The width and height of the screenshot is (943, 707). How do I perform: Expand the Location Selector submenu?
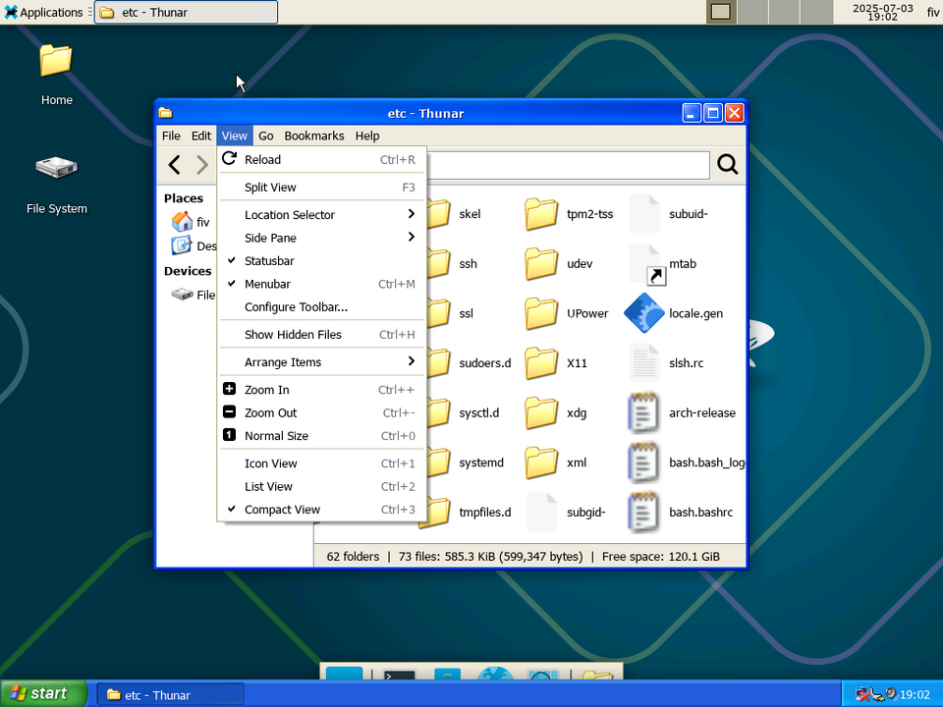(x=289, y=214)
